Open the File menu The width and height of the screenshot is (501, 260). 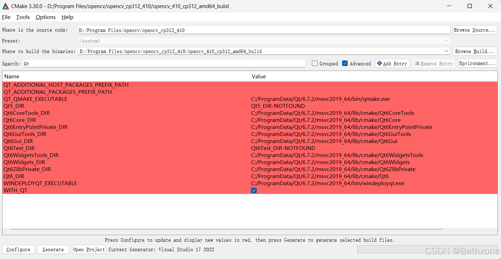pyautogui.click(x=6, y=17)
